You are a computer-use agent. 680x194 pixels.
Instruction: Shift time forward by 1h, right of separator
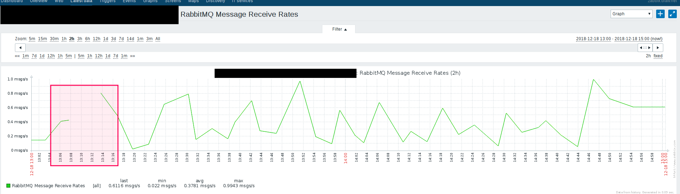[x=90, y=56]
